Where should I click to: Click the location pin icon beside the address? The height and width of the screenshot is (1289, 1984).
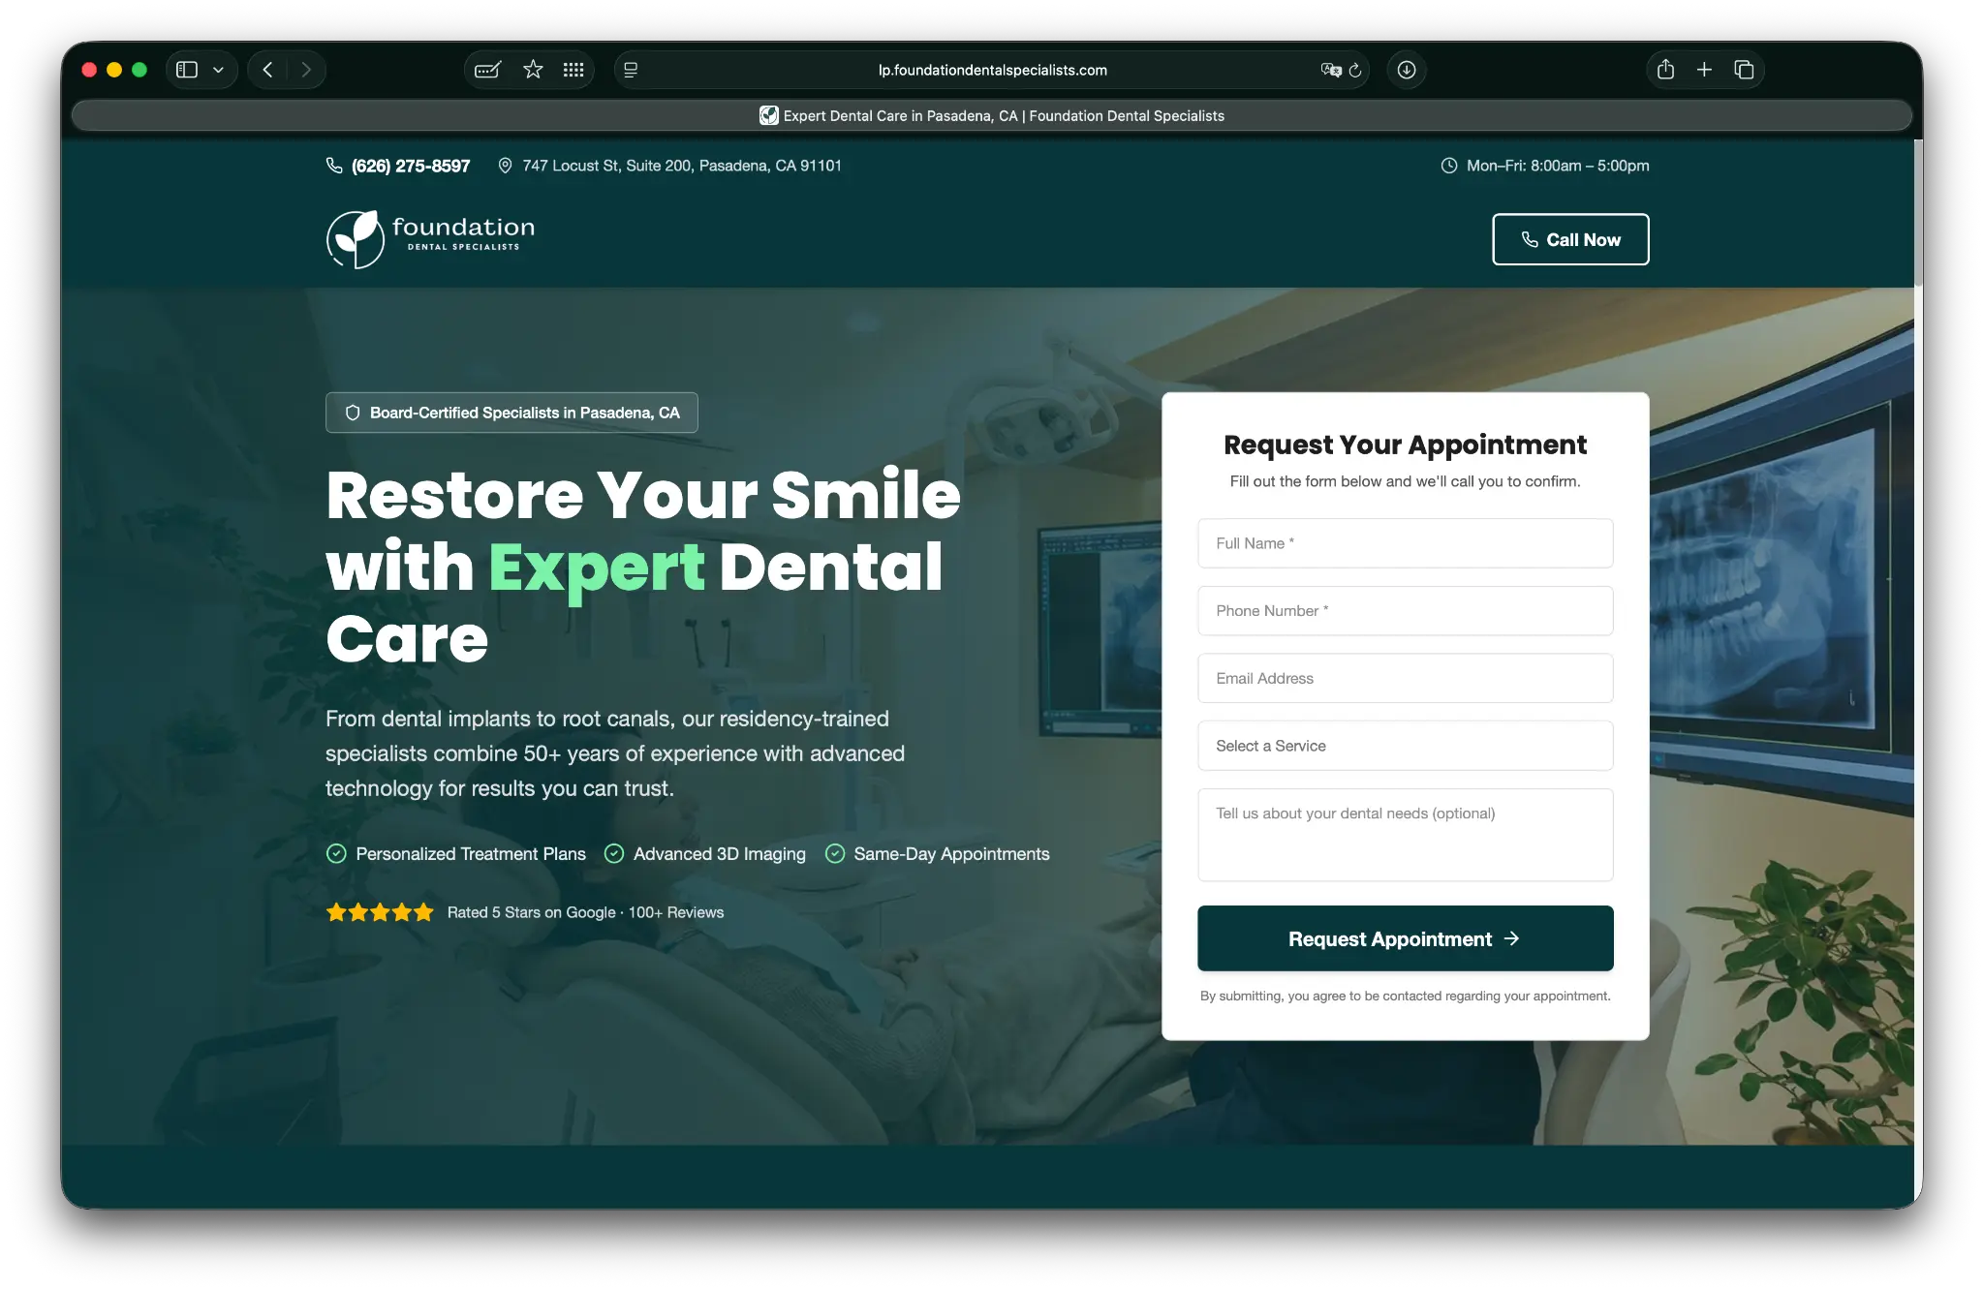[x=505, y=166]
